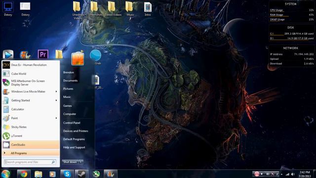Select the Music folder on the desktop
316x178 pixels.
[130, 9]
